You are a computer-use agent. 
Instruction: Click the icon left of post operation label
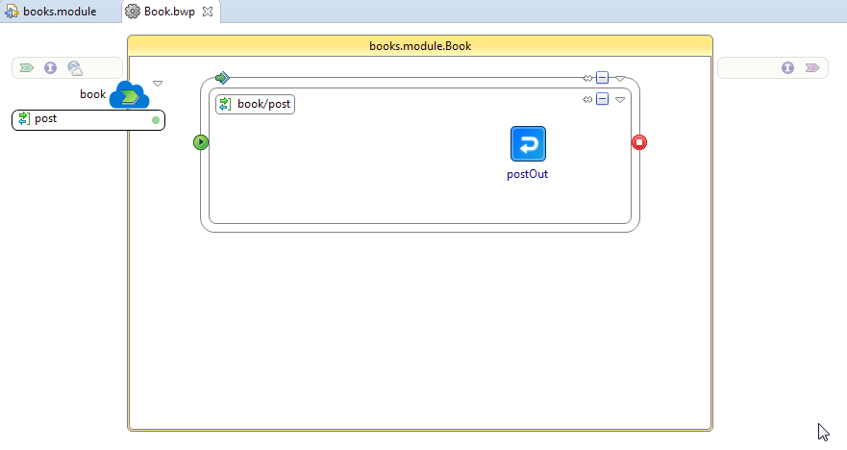pos(24,118)
